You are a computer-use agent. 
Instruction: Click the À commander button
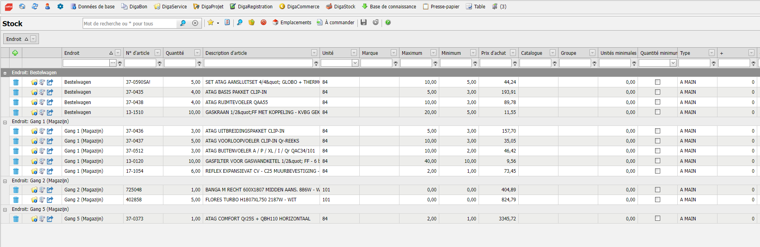[335, 23]
